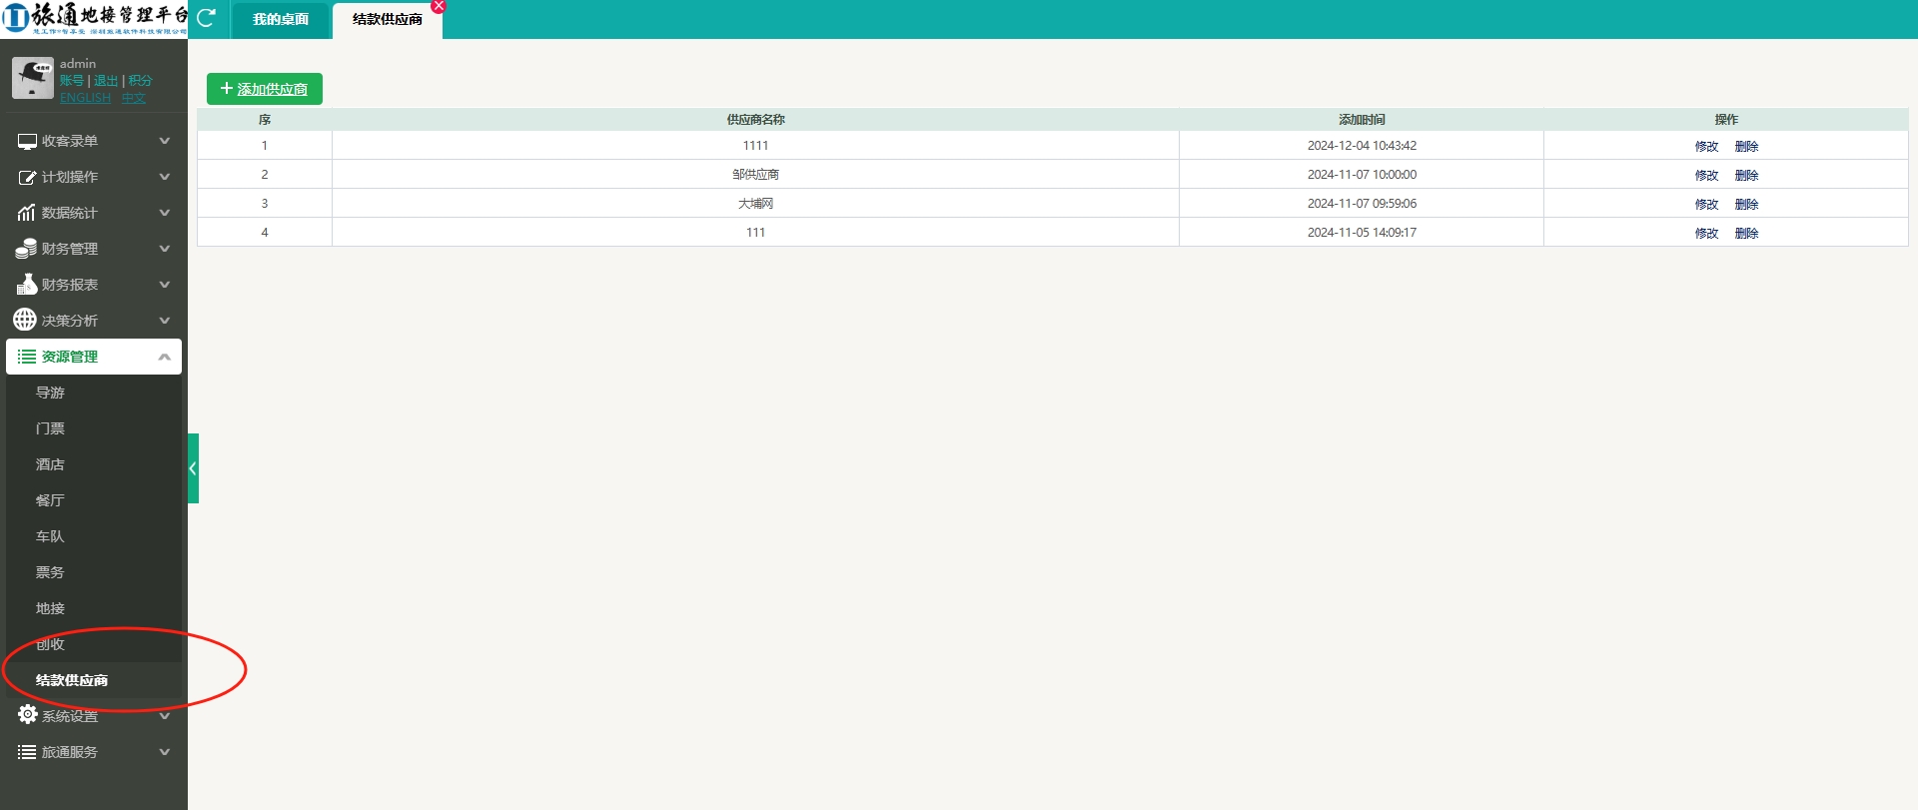Click the date cell 2024-11-05 14:09:17

[x=1362, y=233]
